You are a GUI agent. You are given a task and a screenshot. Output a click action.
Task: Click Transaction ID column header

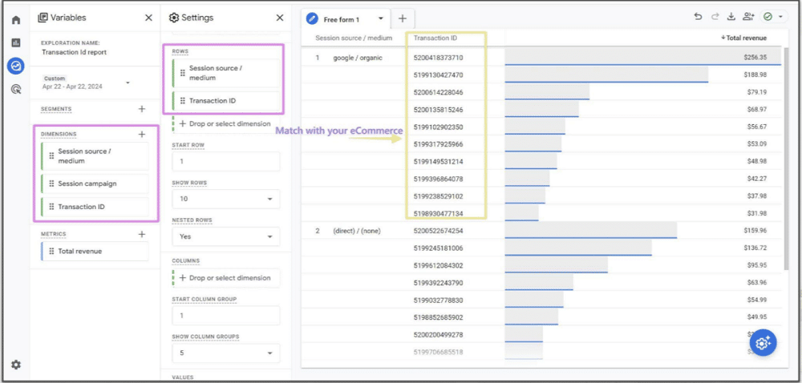tap(435, 38)
